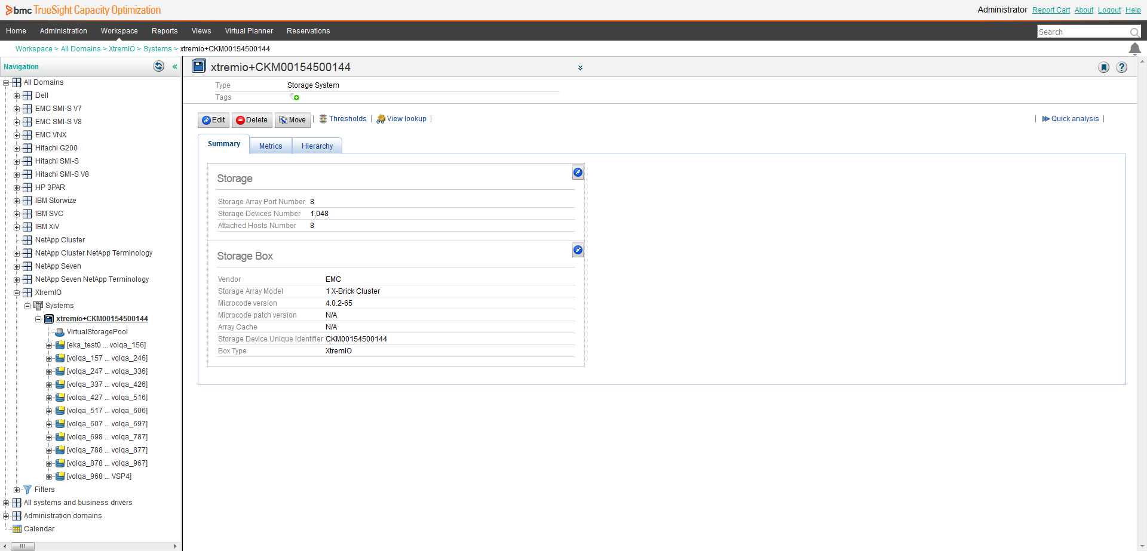Image resolution: width=1147 pixels, height=551 pixels.
Task: Select [volqa_607 ... volqa_697] tree row
Action: pyautogui.click(x=107, y=424)
